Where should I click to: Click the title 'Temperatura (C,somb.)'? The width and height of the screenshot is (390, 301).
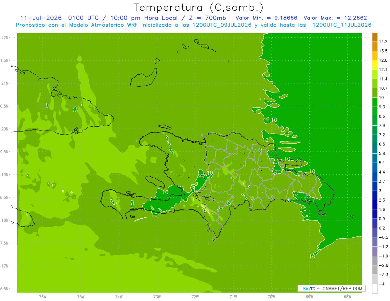(199, 8)
